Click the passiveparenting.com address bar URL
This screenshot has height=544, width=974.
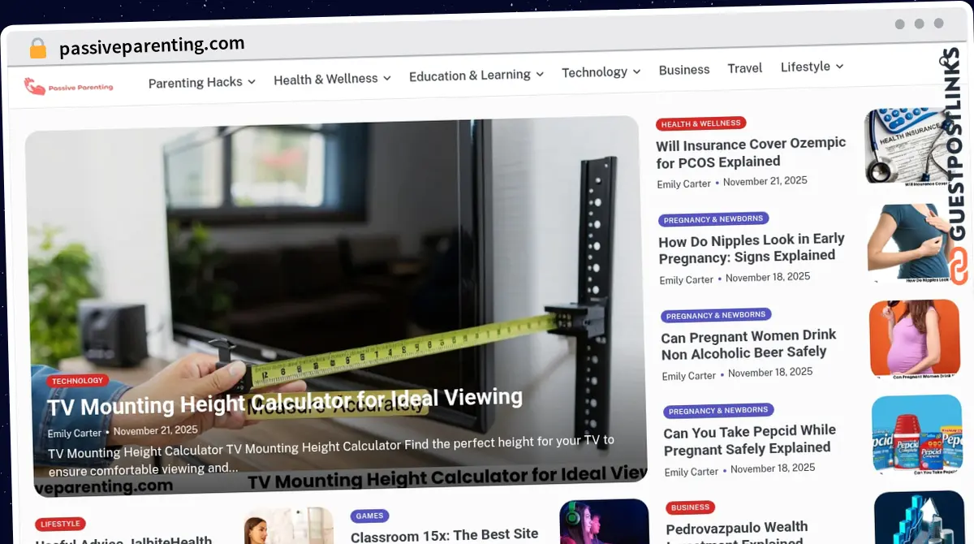tap(152, 46)
